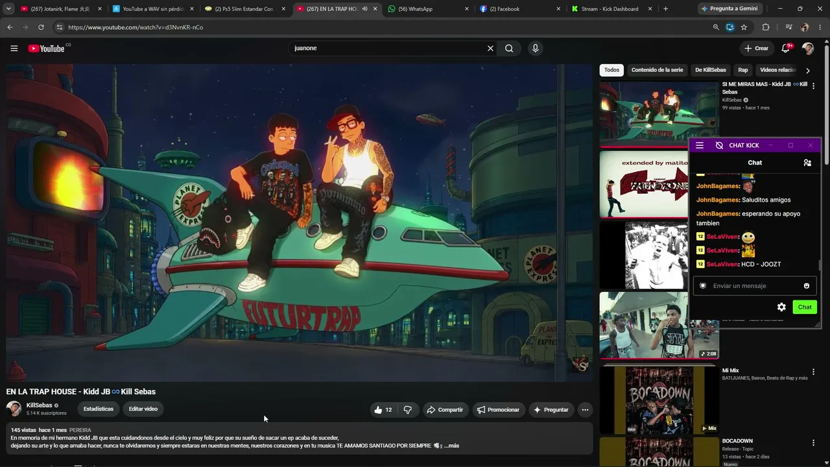Open the browser media controls

(x=788, y=27)
